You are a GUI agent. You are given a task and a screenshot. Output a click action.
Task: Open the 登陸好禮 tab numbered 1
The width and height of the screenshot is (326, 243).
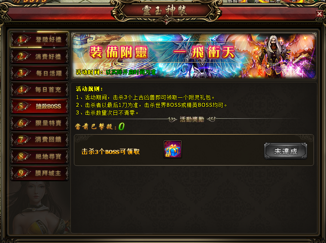coord(40,39)
